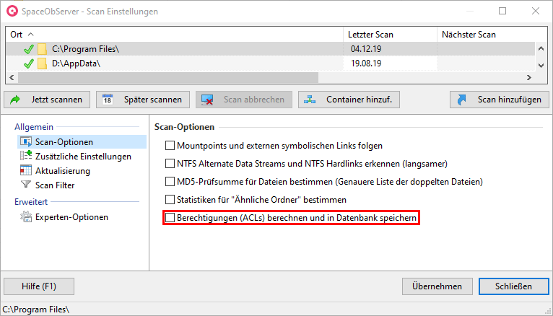Open Aktualisierung settings page
553x316 pixels.
pos(62,170)
